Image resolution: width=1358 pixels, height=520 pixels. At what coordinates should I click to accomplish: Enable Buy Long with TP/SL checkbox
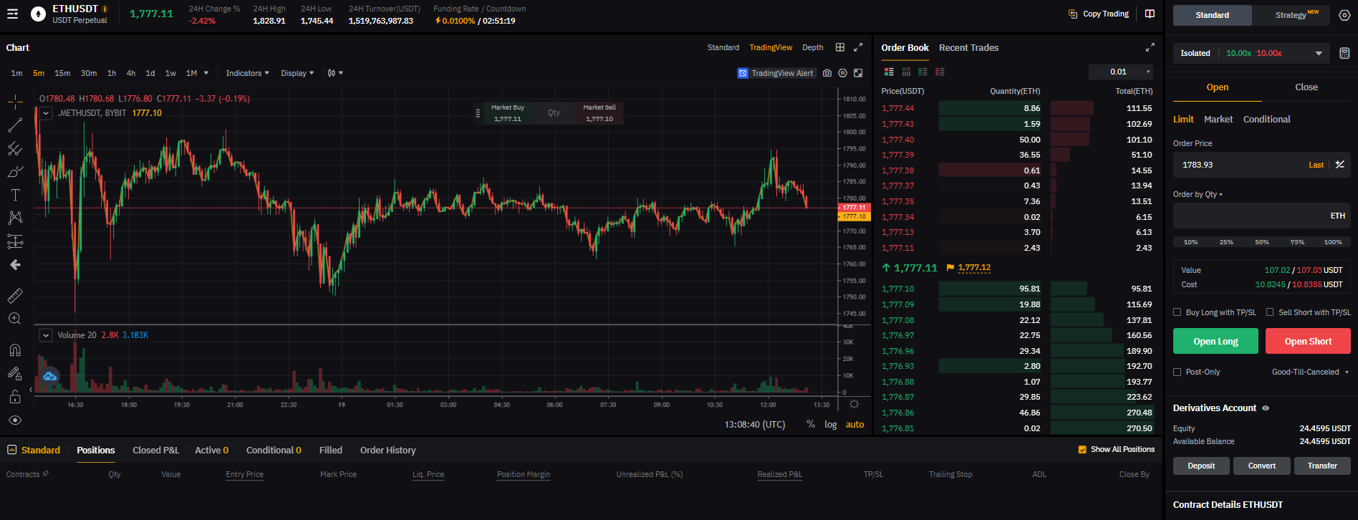(x=1178, y=312)
